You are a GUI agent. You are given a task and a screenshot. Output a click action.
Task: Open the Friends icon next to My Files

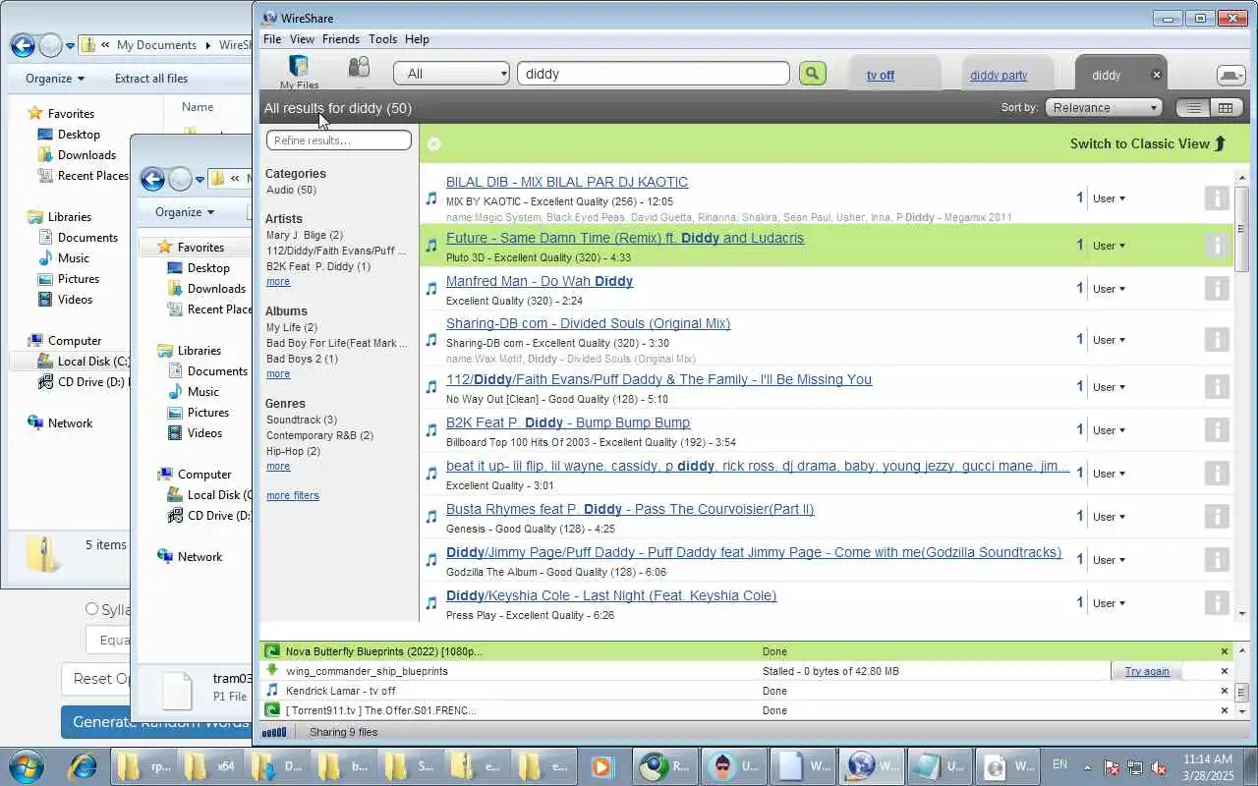(x=359, y=68)
